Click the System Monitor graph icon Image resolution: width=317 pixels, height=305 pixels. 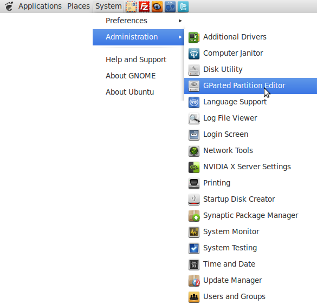point(194,232)
